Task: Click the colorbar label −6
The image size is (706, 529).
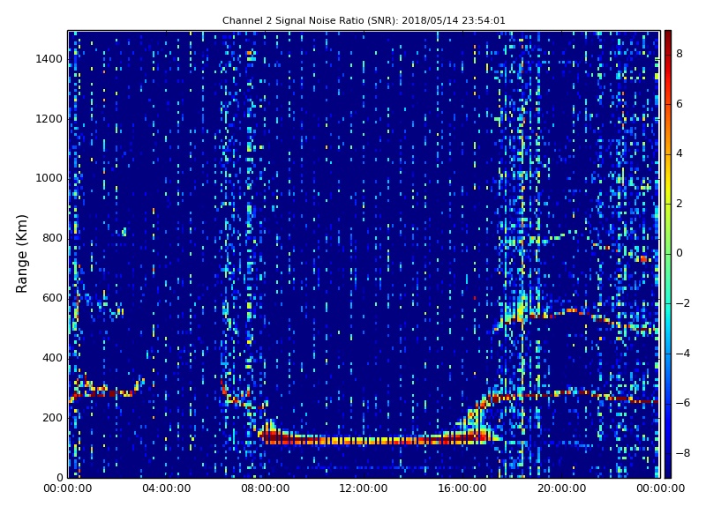Action: pos(683,403)
